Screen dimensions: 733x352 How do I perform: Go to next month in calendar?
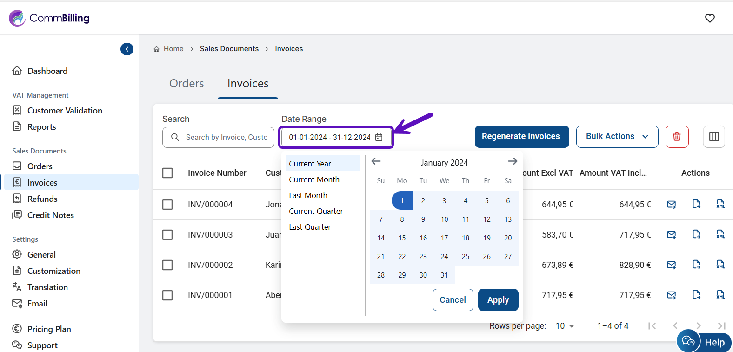point(513,161)
